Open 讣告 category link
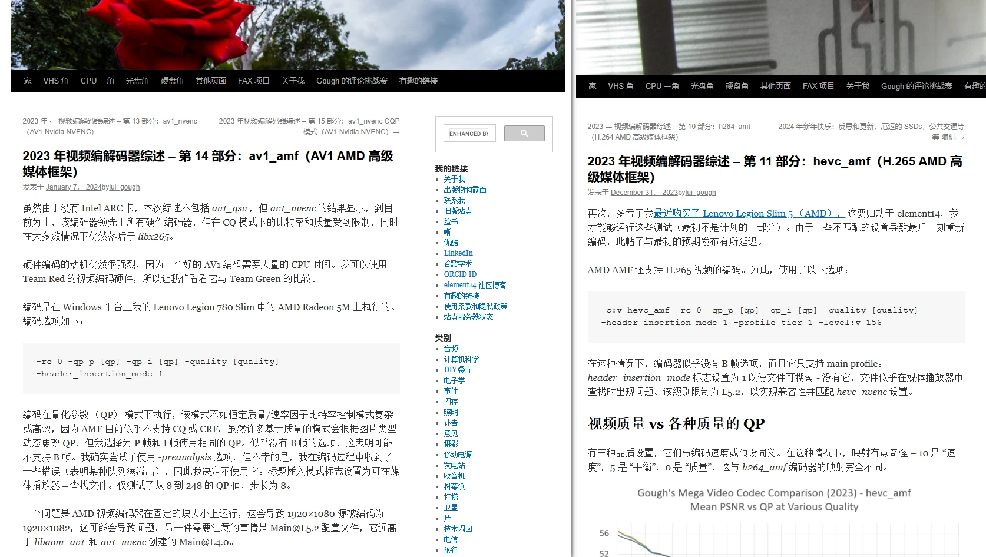The image size is (986, 557). 451,423
